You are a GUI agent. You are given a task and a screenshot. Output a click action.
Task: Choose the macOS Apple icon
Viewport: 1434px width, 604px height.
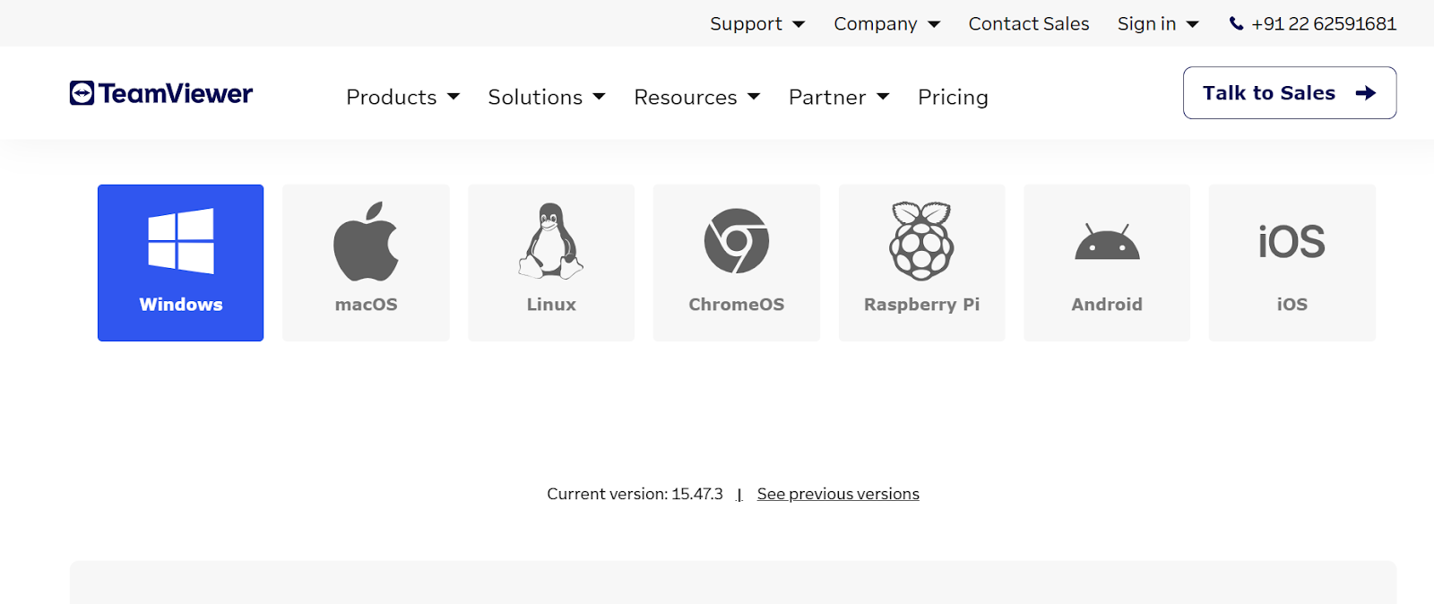pos(366,241)
